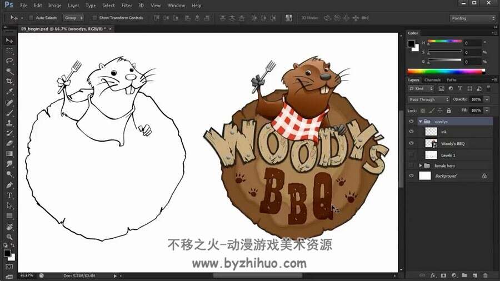This screenshot has height=281, width=500.
Task: Enable the Auto-Select checkbox
Action: point(31,18)
